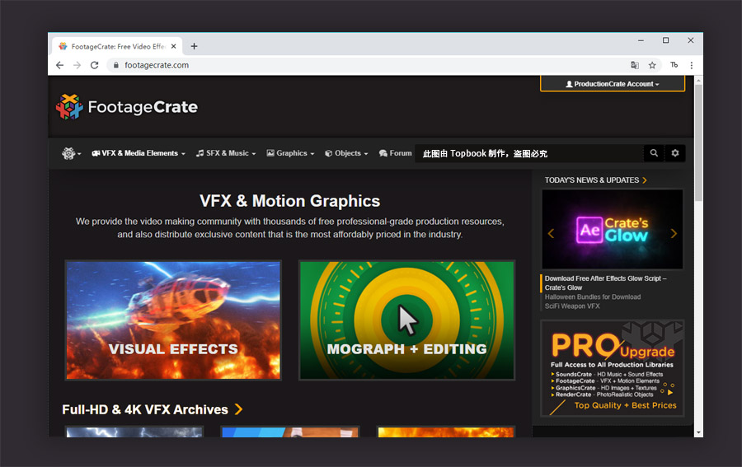Click the translate page icon
The image size is (742, 467).
635,65
